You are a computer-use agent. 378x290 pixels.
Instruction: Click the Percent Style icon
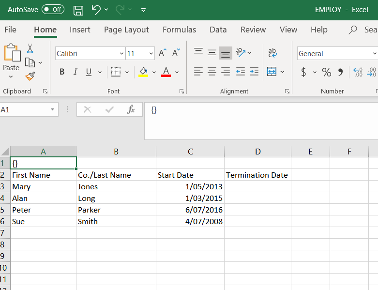(x=327, y=72)
